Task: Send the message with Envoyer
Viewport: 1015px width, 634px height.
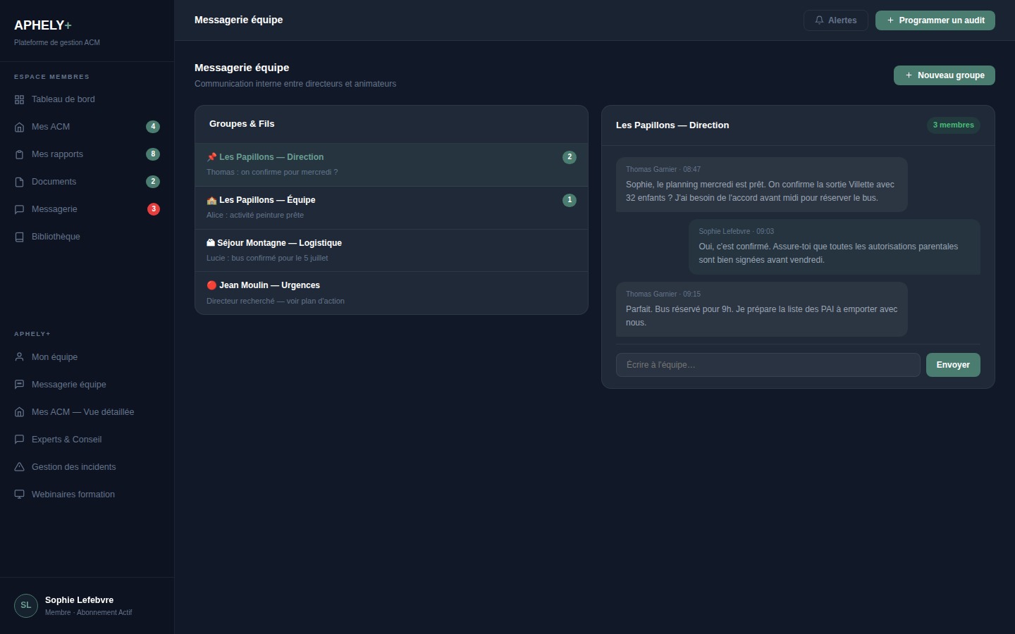Action: 952,365
